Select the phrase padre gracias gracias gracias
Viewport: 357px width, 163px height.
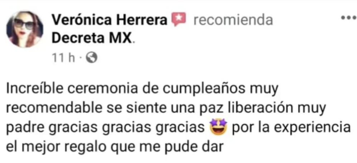click(105, 128)
